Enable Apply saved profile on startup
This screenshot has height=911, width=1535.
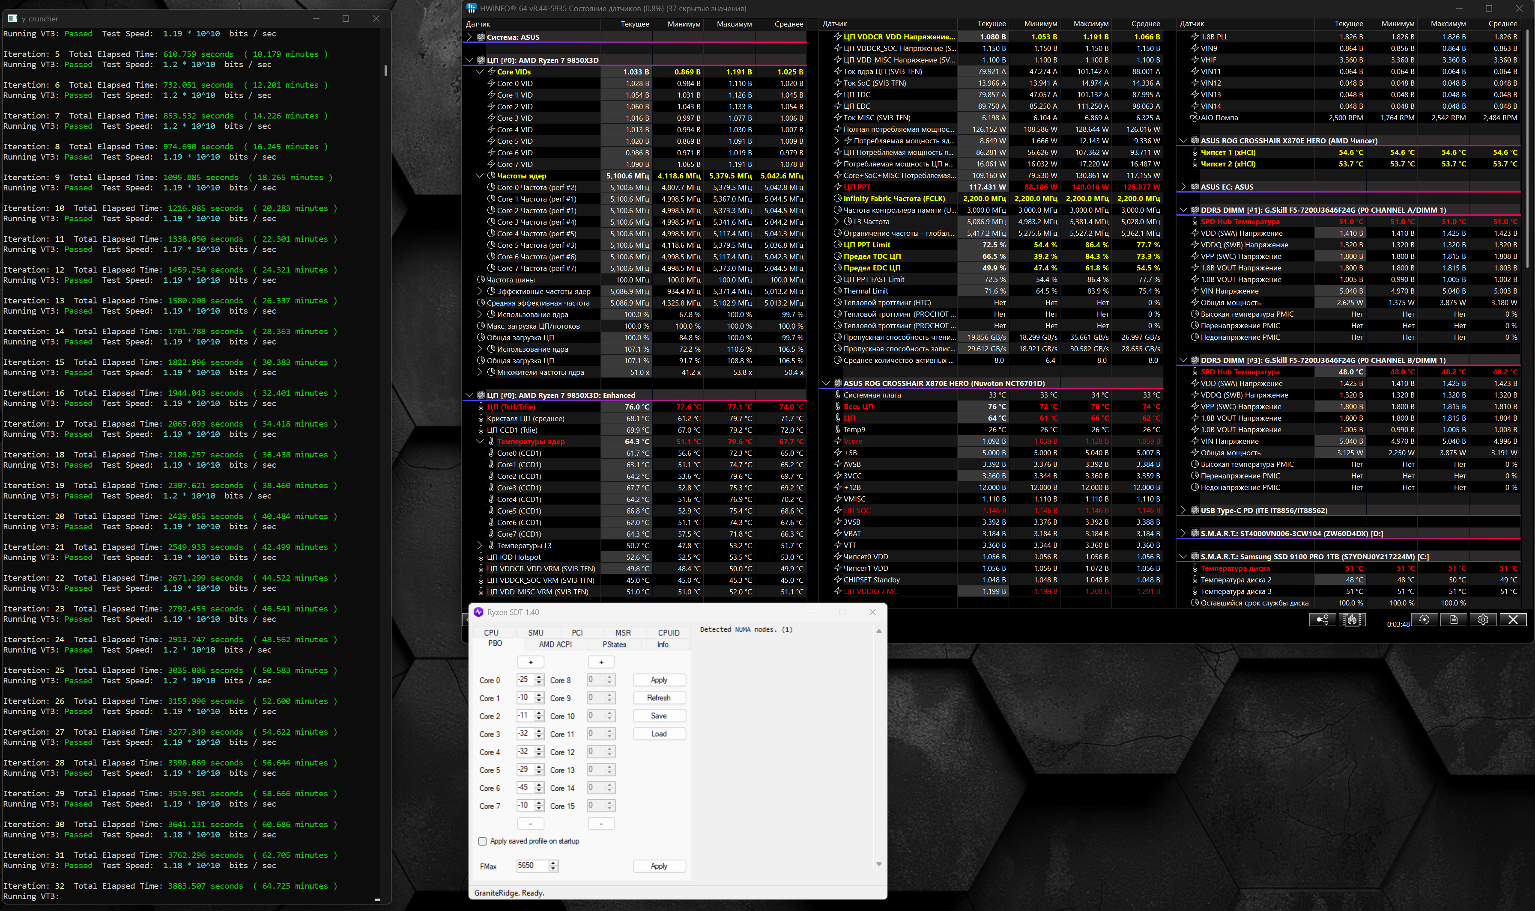click(482, 842)
